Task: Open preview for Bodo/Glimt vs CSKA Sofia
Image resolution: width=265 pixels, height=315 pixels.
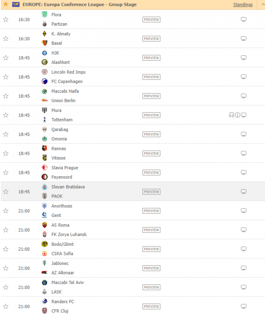Action: (x=151, y=249)
